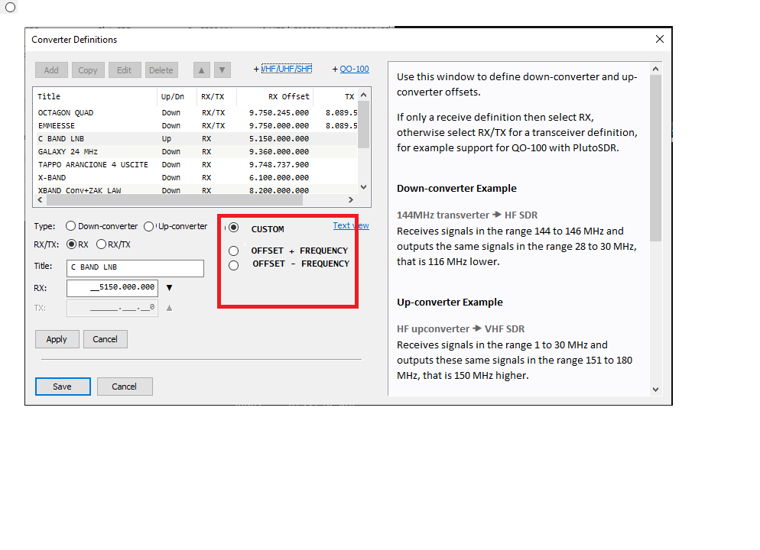Choose the RX/TX radio option
760x550 pixels.
click(101, 244)
